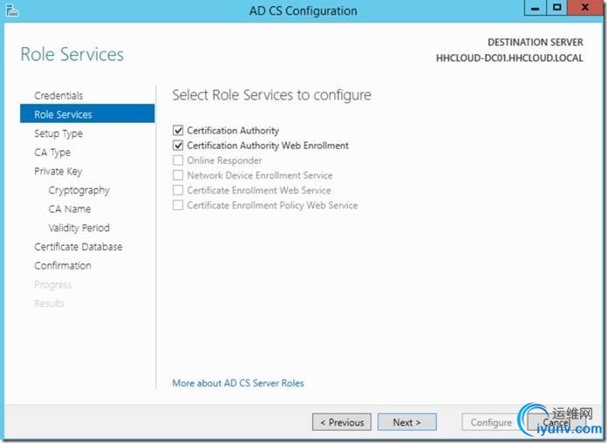Click the Previous button
The image size is (607, 443).
point(342,422)
